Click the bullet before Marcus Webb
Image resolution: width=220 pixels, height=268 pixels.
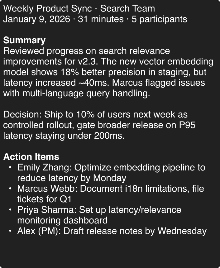[x=10, y=189]
